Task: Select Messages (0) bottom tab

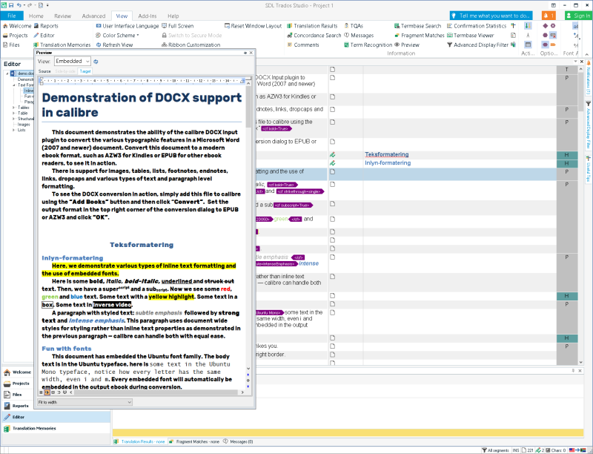Action: click(238, 441)
